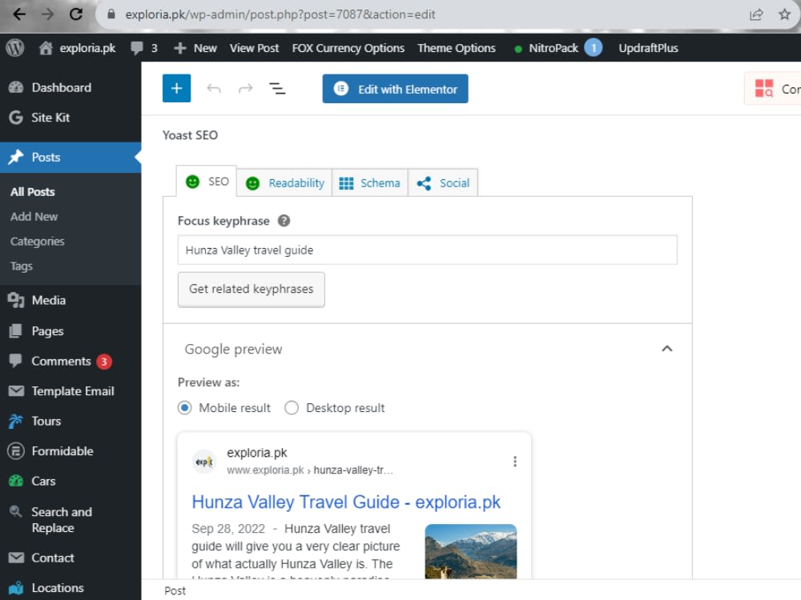Click the Focus keyphrase input field

point(427,250)
